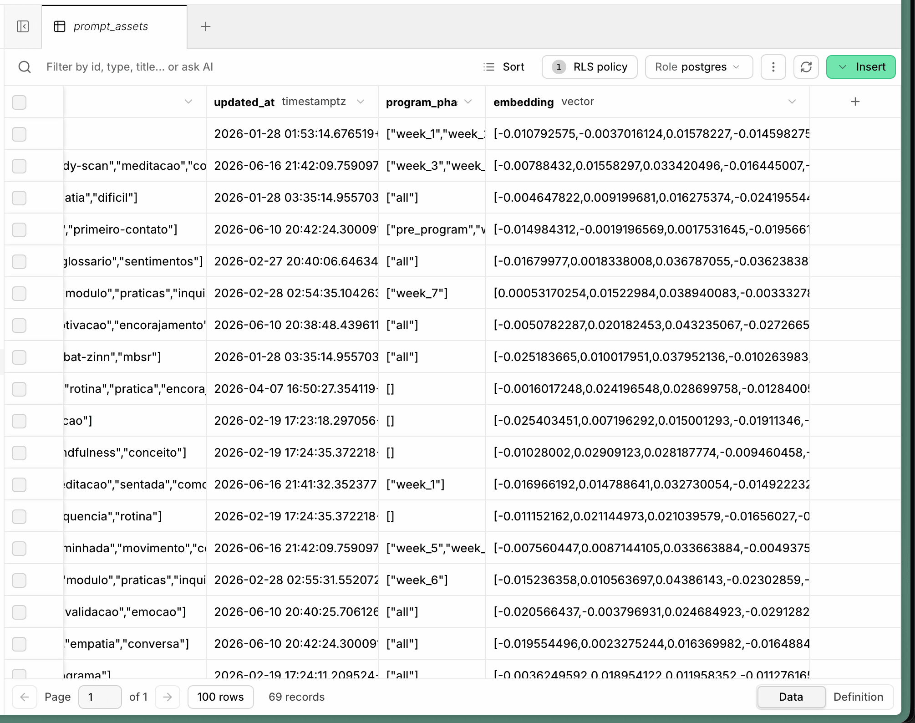Switch to the Definition view tab

(x=858, y=697)
